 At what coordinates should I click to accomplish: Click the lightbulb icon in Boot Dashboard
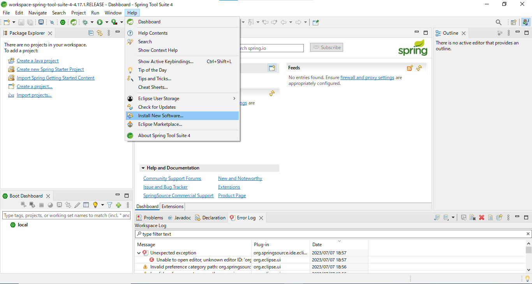(x=95, y=205)
